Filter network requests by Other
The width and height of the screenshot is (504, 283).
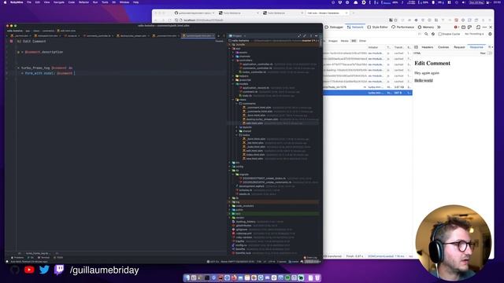[362, 41]
